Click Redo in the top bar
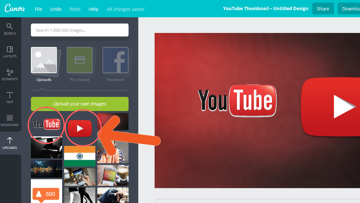Image resolution: width=360 pixels, height=203 pixels. click(x=75, y=9)
